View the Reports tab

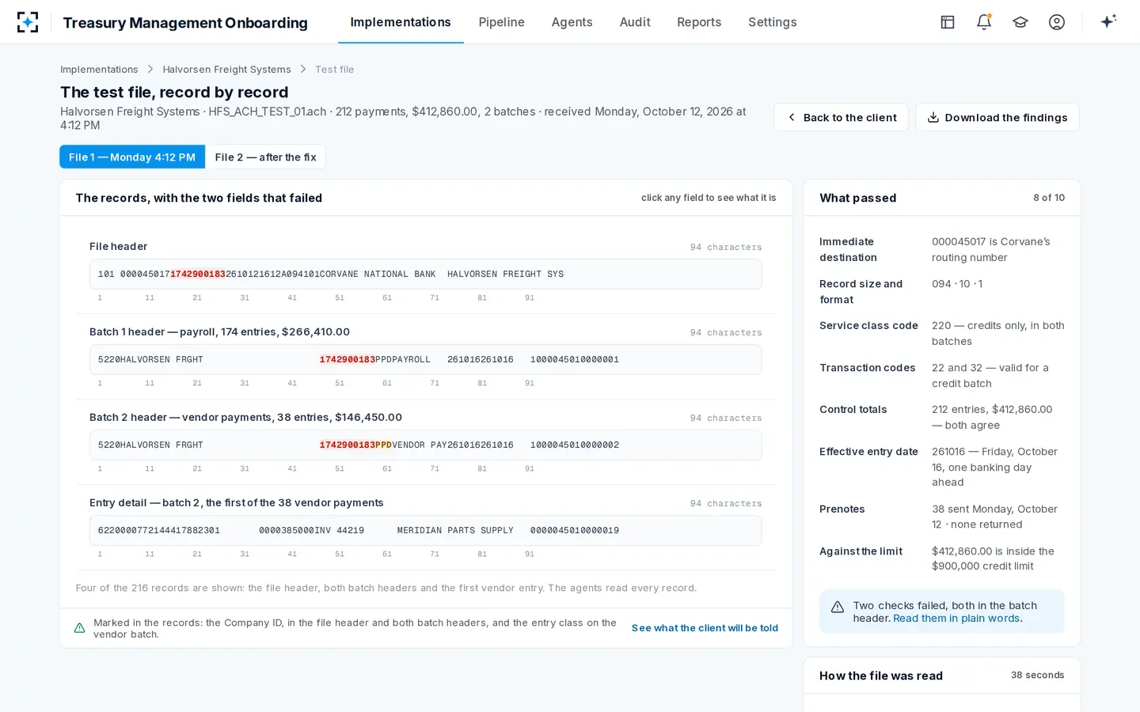click(699, 22)
